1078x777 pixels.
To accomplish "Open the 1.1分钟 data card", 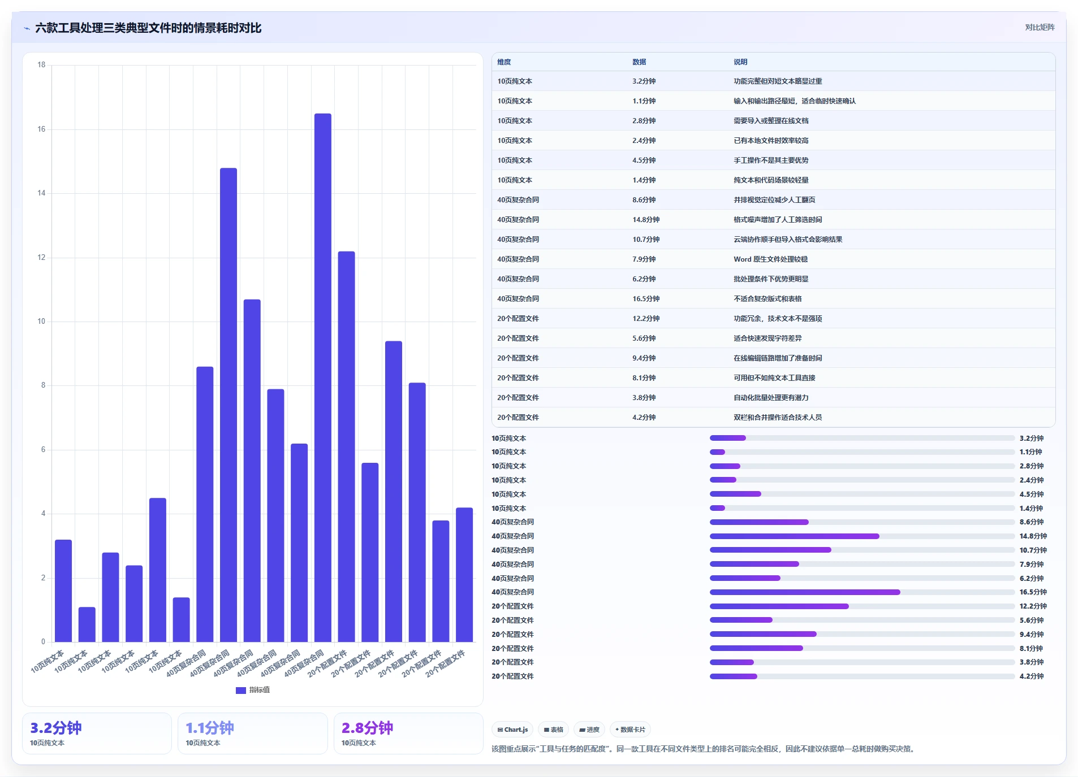I will coord(253,733).
